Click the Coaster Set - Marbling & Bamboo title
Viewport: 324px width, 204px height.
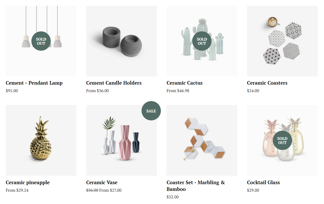[196, 186]
